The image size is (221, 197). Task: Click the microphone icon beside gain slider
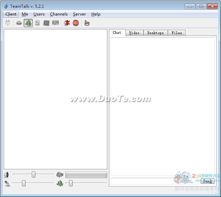point(7,183)
